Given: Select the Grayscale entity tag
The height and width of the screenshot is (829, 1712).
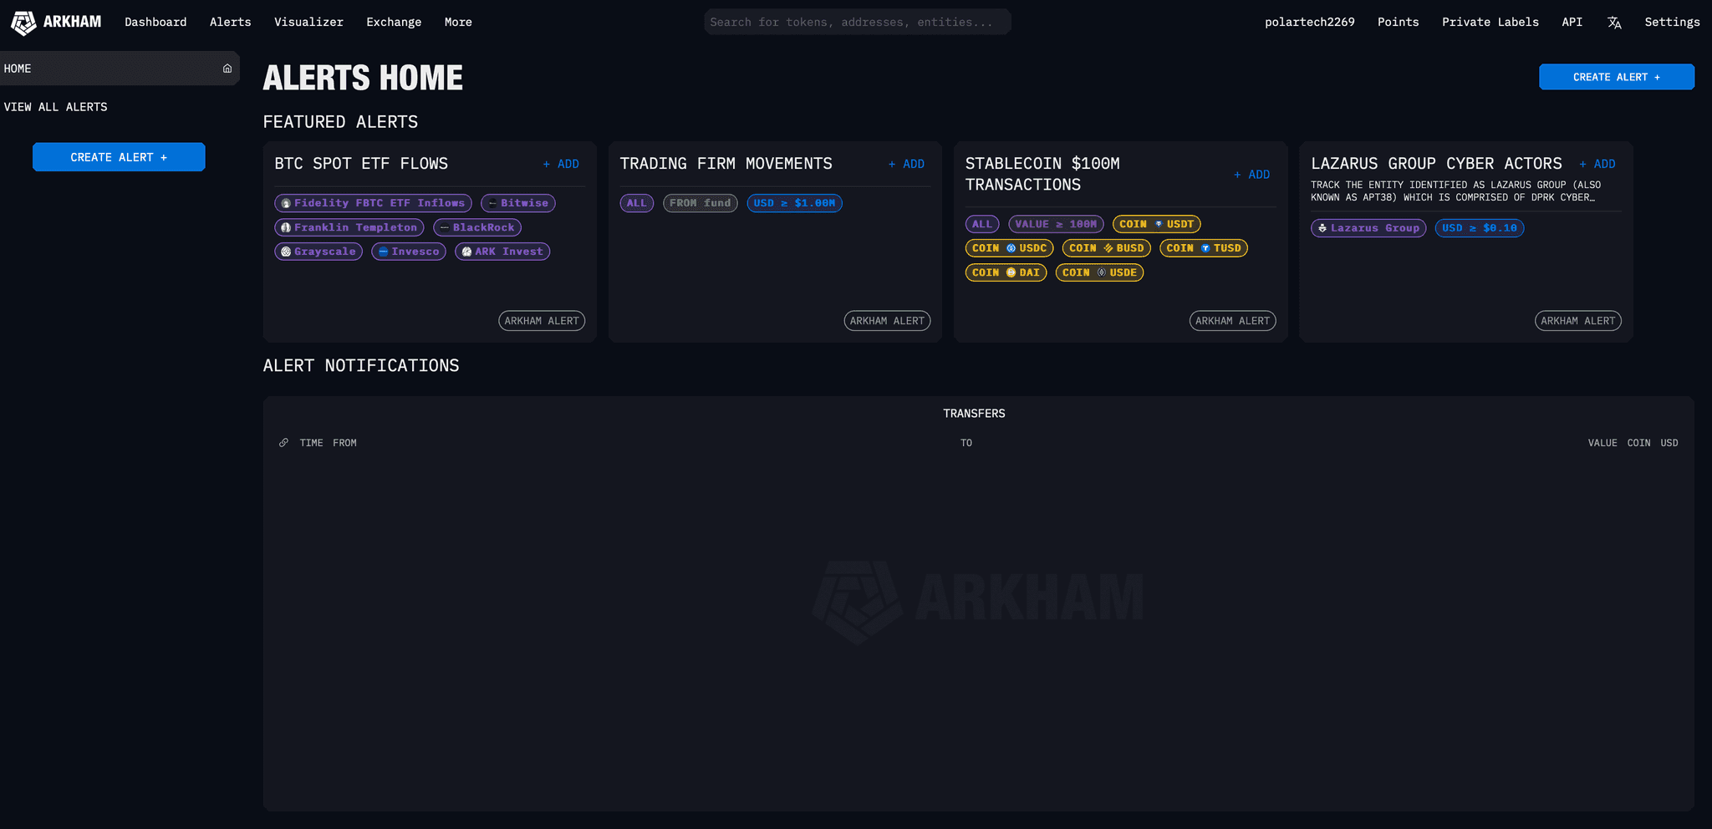Looking at the screenshot, I should point(318,252).
